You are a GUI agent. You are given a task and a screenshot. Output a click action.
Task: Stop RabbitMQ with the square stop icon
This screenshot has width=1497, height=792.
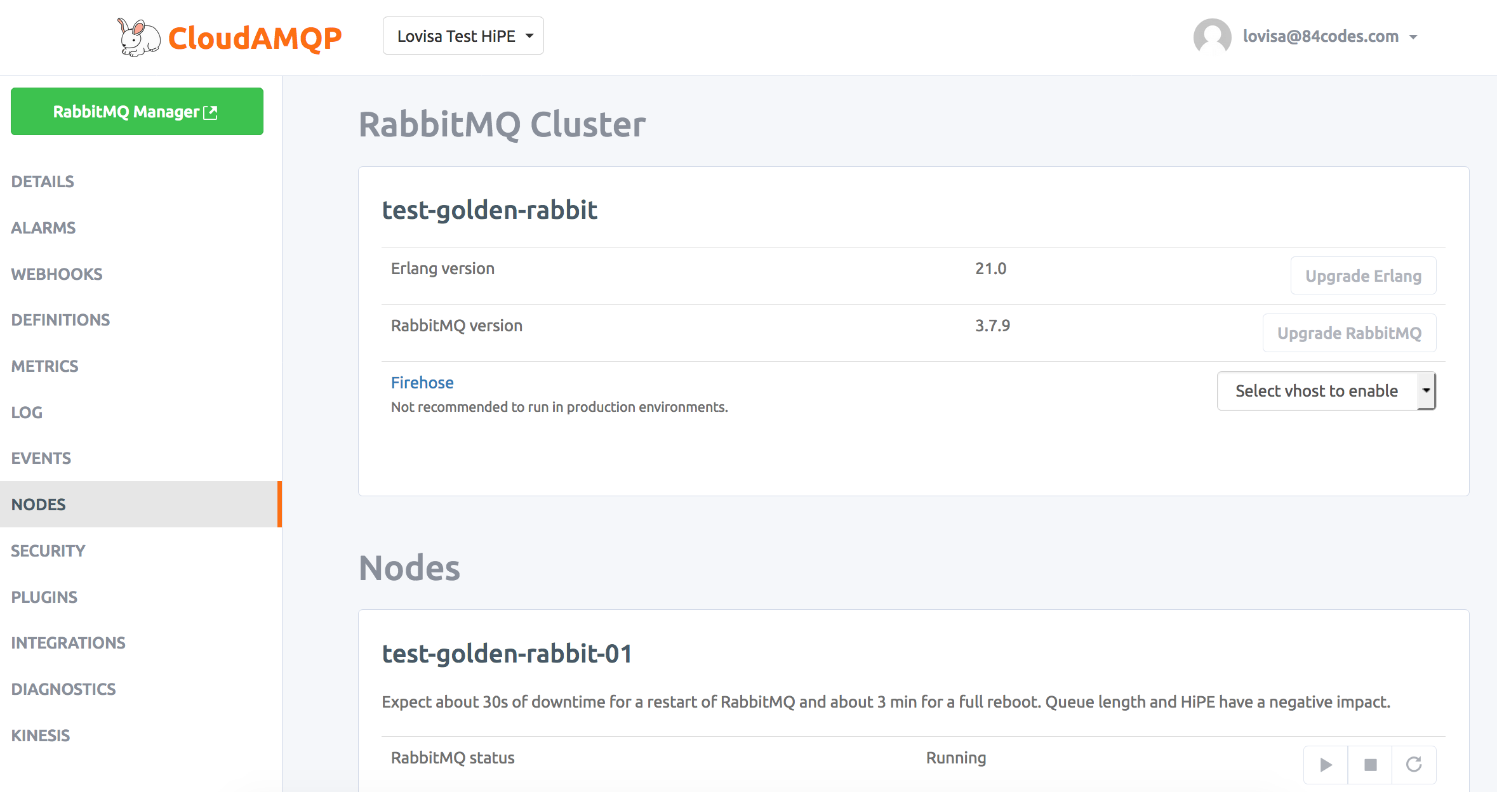point(1370,765)
